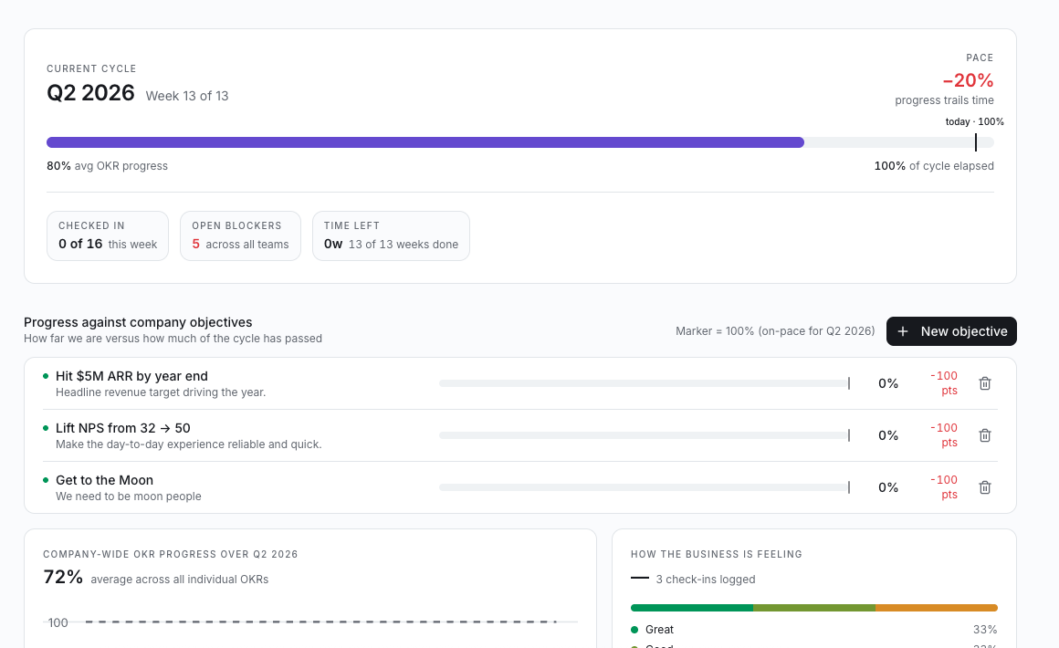Click the -100 pts value for Hit $5M ARR
The image size is (1059, 648).
944,382
